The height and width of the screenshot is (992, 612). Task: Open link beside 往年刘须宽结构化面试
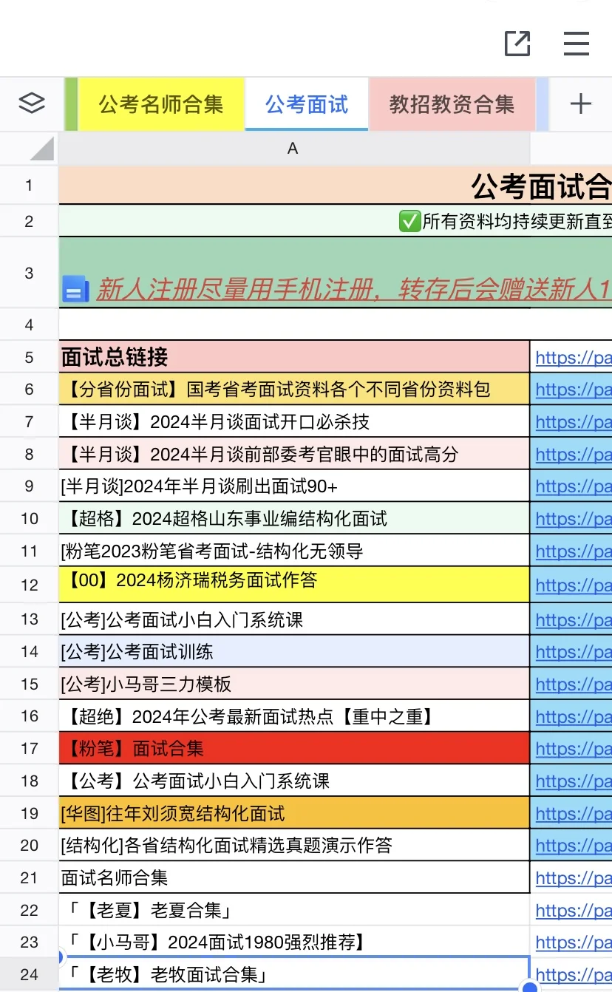click(x=574, y=813)
